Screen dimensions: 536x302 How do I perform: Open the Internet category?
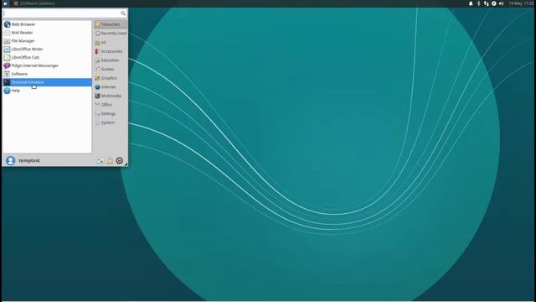click(111, 87)
